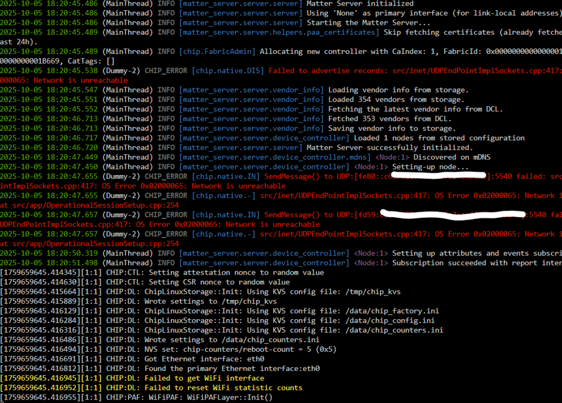Select "Fetched 353 vendors from DCL." message
562x403 pixels.
pos(389,119)
